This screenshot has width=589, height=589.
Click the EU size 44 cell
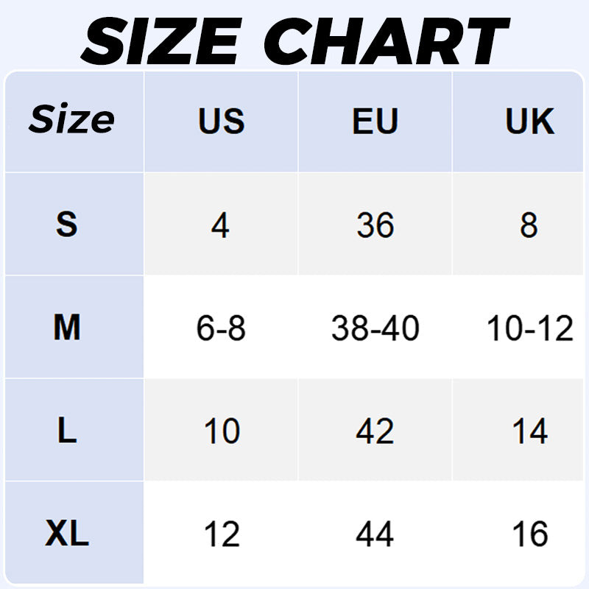tap(375, 535)
